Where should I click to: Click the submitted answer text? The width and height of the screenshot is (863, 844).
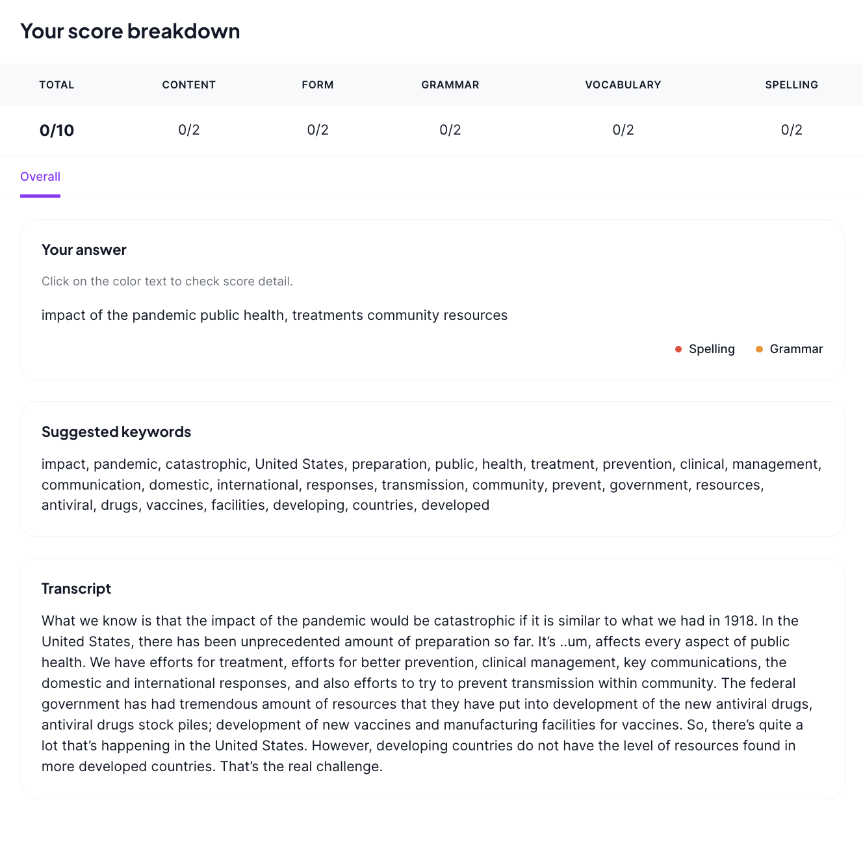pos(274,315)
